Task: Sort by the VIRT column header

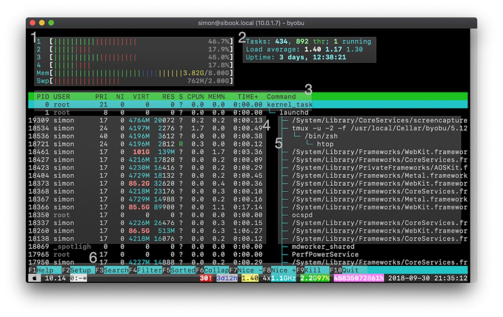Action: tap(141, 97)
